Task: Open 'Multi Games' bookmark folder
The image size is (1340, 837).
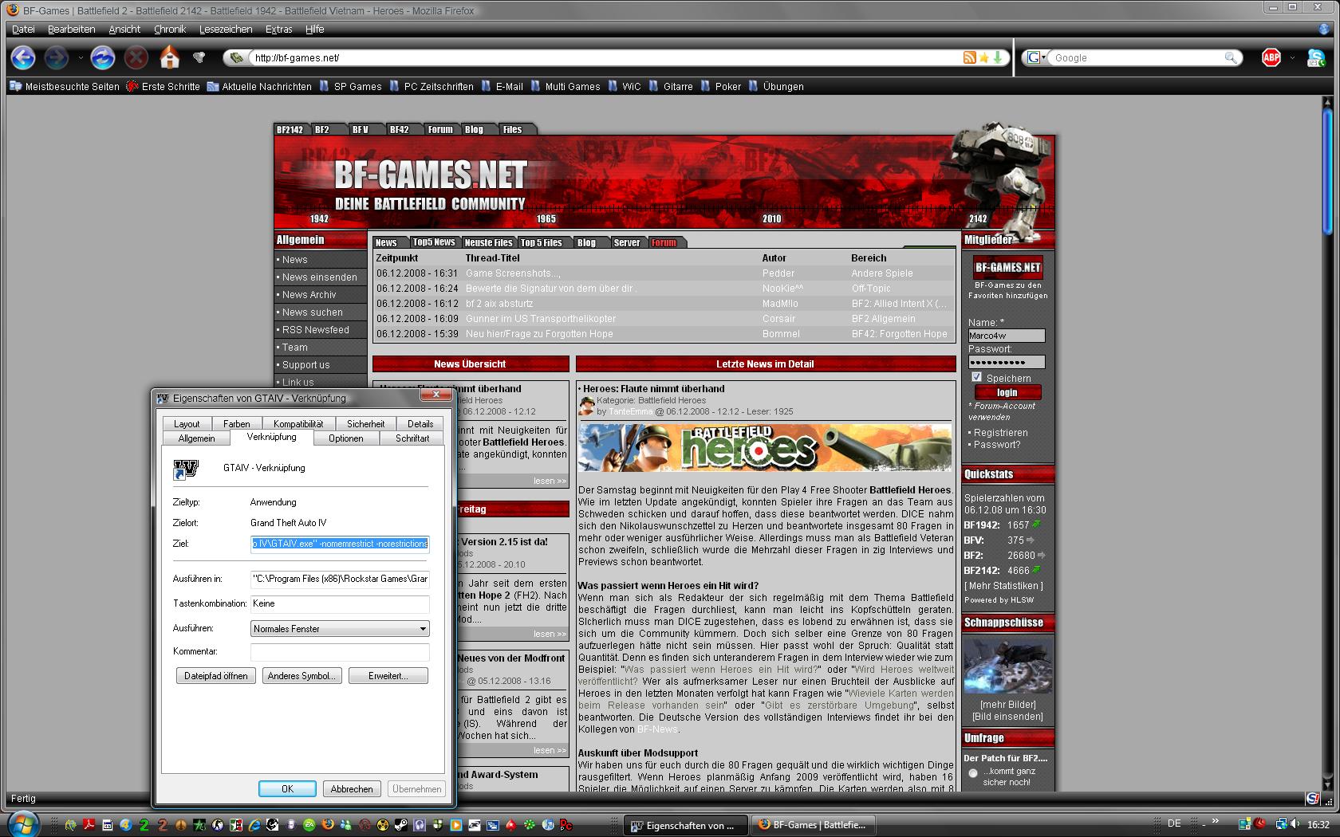Action: pos(565,86)
